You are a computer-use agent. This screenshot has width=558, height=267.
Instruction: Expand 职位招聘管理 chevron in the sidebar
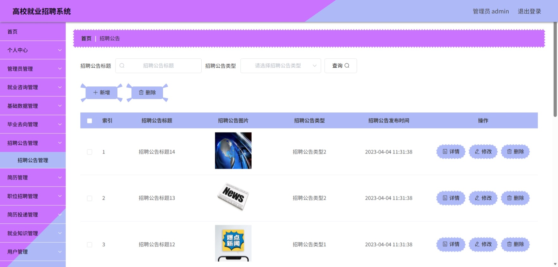(60, 196)
